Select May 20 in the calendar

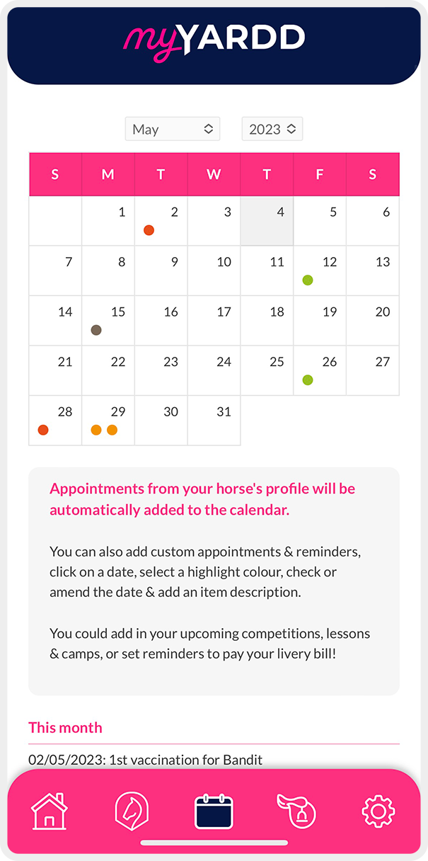pos(373,321)
